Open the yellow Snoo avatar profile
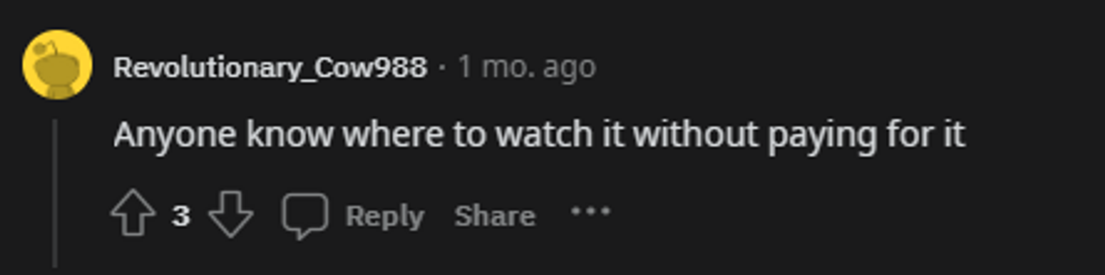Viewport: 1105px width, 275px height. coord(57,65)
